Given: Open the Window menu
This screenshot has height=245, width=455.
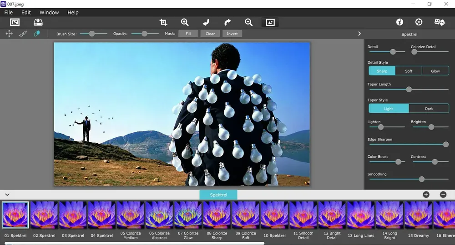Looking at the screenshot, I should click(x=49, y=12).
